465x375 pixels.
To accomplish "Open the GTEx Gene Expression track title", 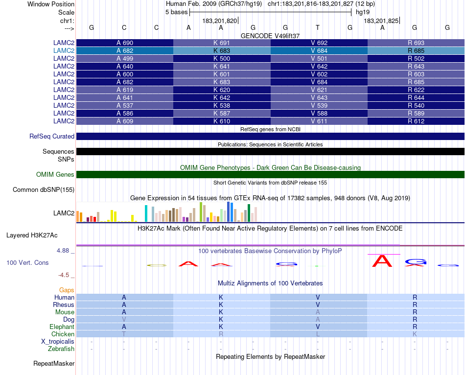I will [270, 198].
